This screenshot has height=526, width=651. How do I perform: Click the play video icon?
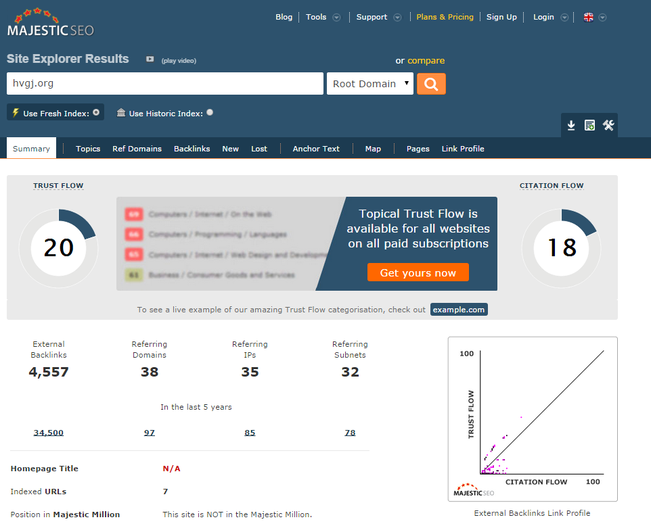pyautogui.click(x=150, y=59)
